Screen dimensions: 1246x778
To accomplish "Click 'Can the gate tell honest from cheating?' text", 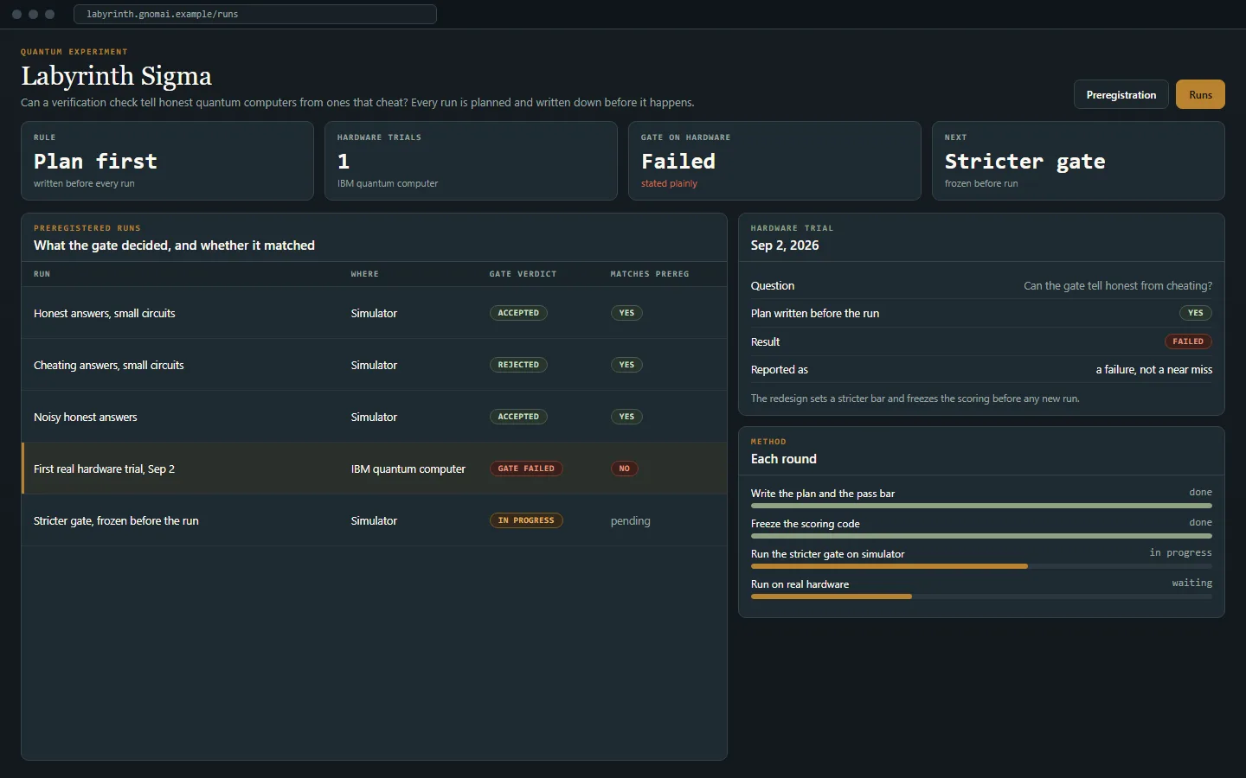I will [x=1118, y=286].
